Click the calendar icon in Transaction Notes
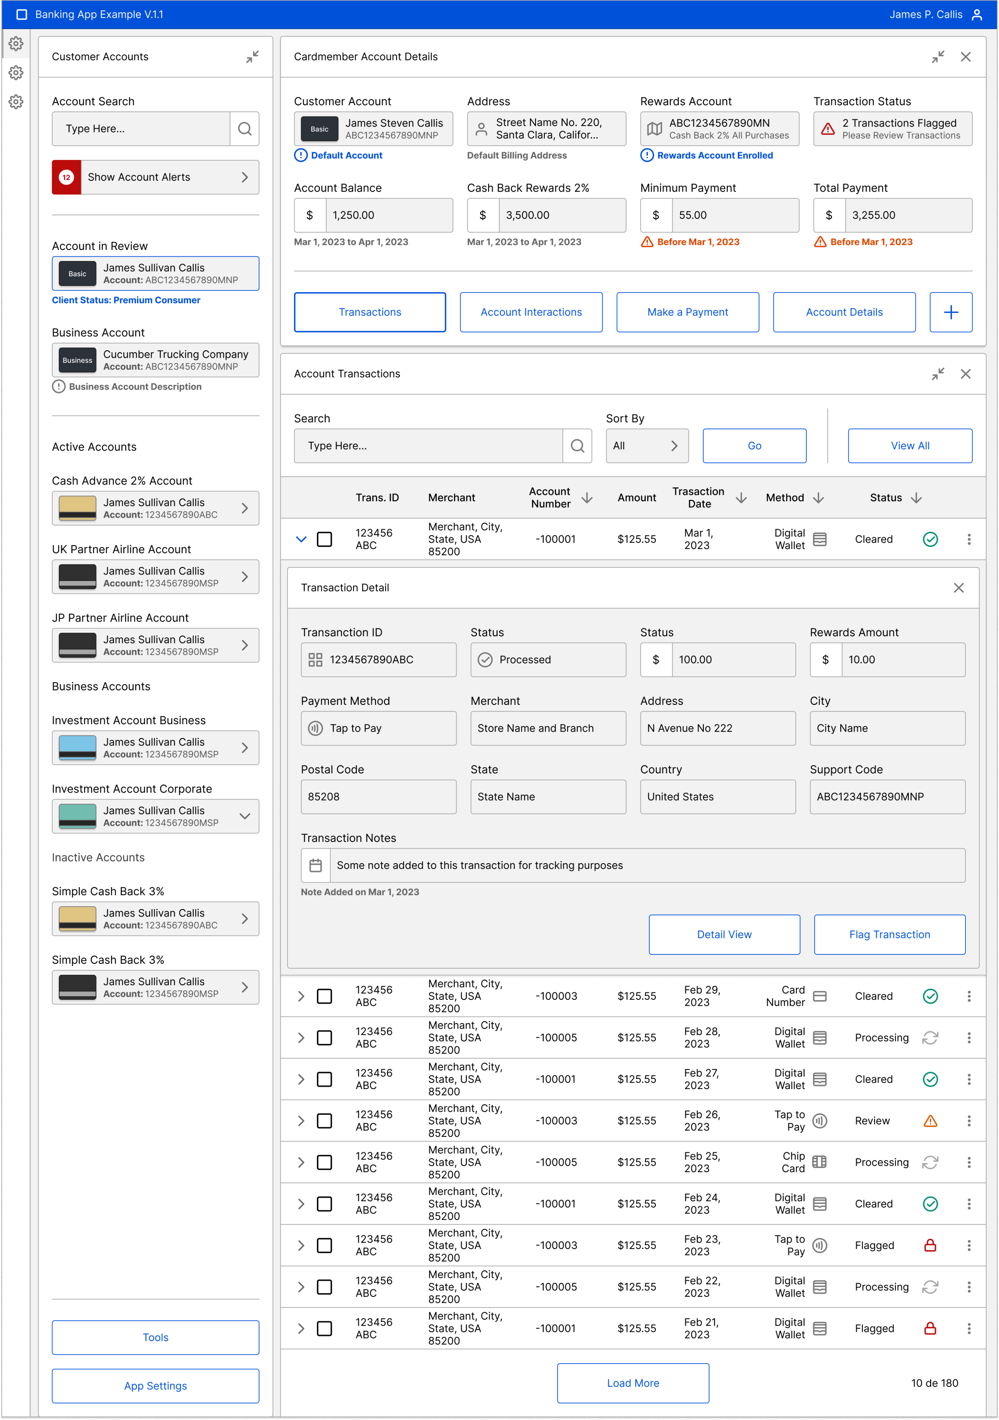The width and height of the screenshot is (999, 1420). tap(315, 865)
